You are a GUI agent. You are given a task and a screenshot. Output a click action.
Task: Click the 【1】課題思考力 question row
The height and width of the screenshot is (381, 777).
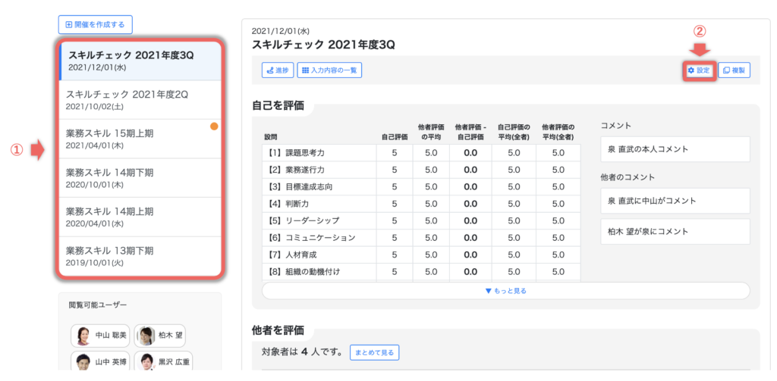[319, 152]
